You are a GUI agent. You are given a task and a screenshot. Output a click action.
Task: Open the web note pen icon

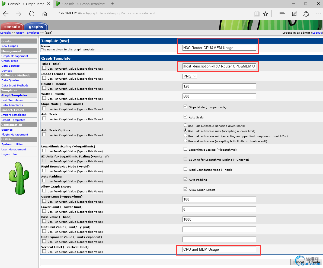coord(294,14)
